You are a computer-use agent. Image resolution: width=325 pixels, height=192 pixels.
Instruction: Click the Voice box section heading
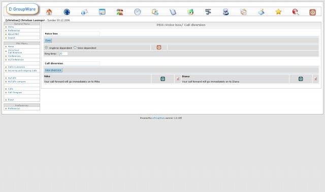click(51, 33)
